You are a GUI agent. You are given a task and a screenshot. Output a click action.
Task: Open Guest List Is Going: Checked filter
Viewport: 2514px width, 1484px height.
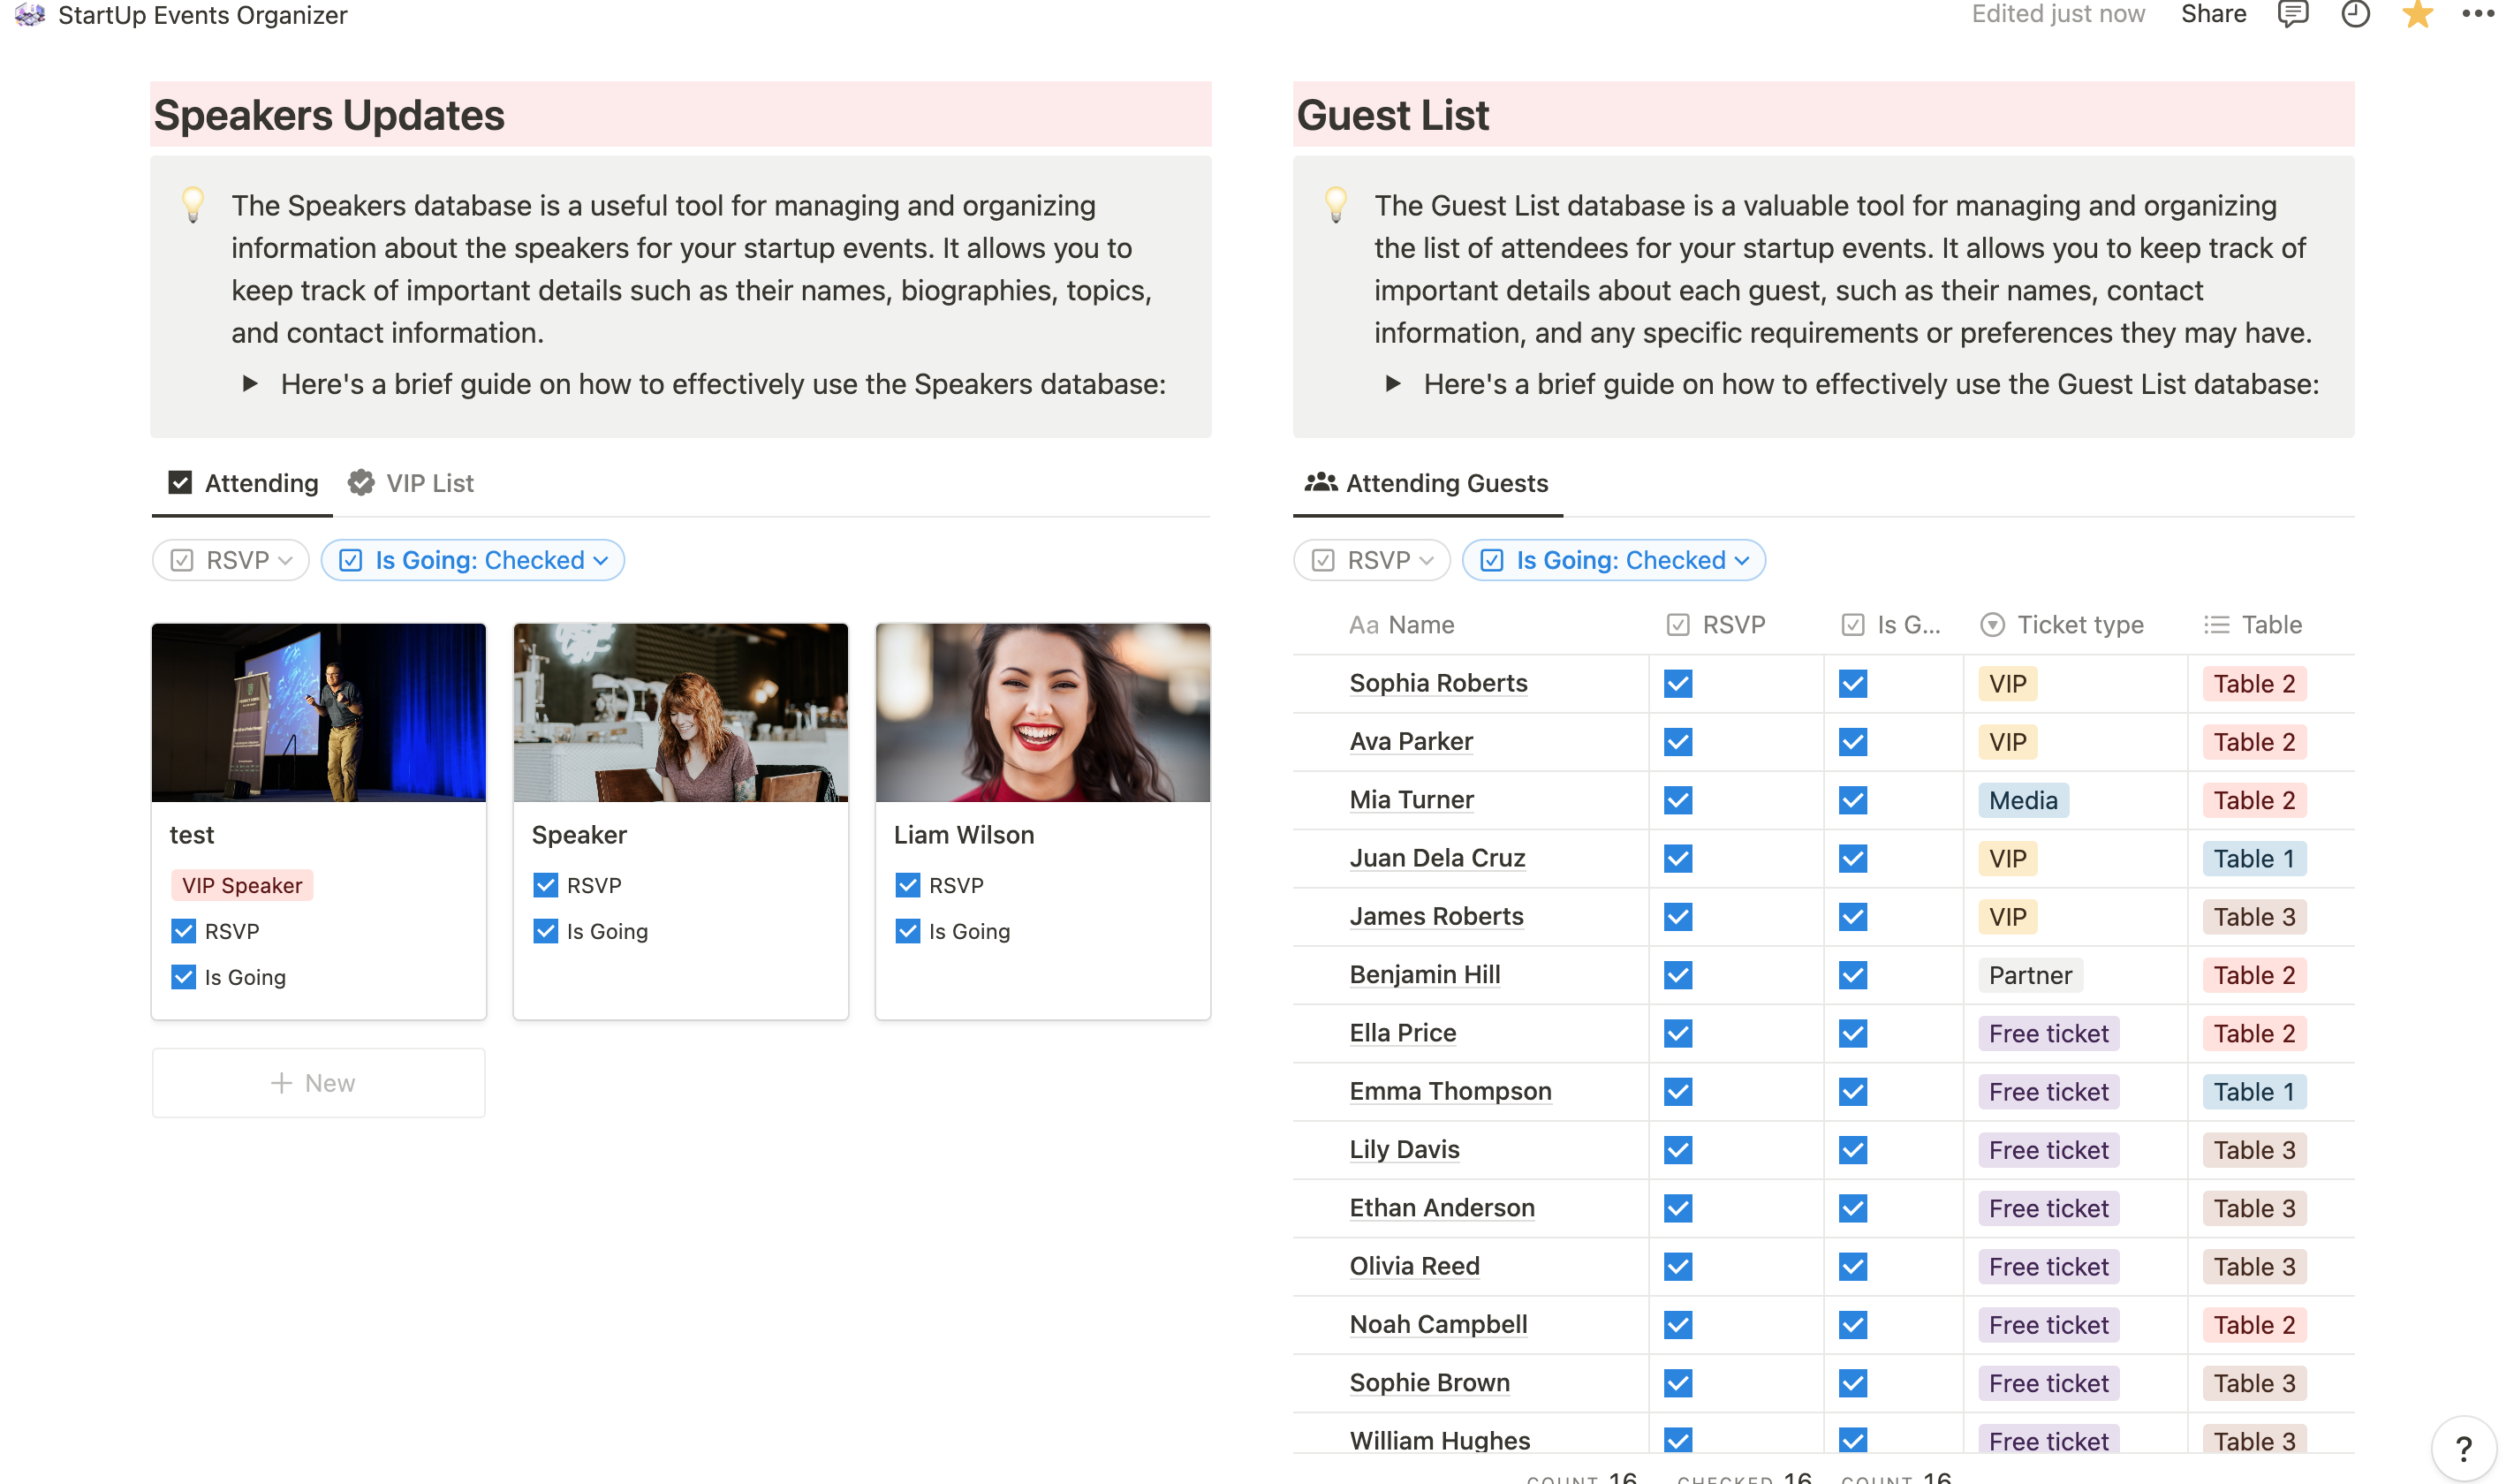click(1614, 560)
